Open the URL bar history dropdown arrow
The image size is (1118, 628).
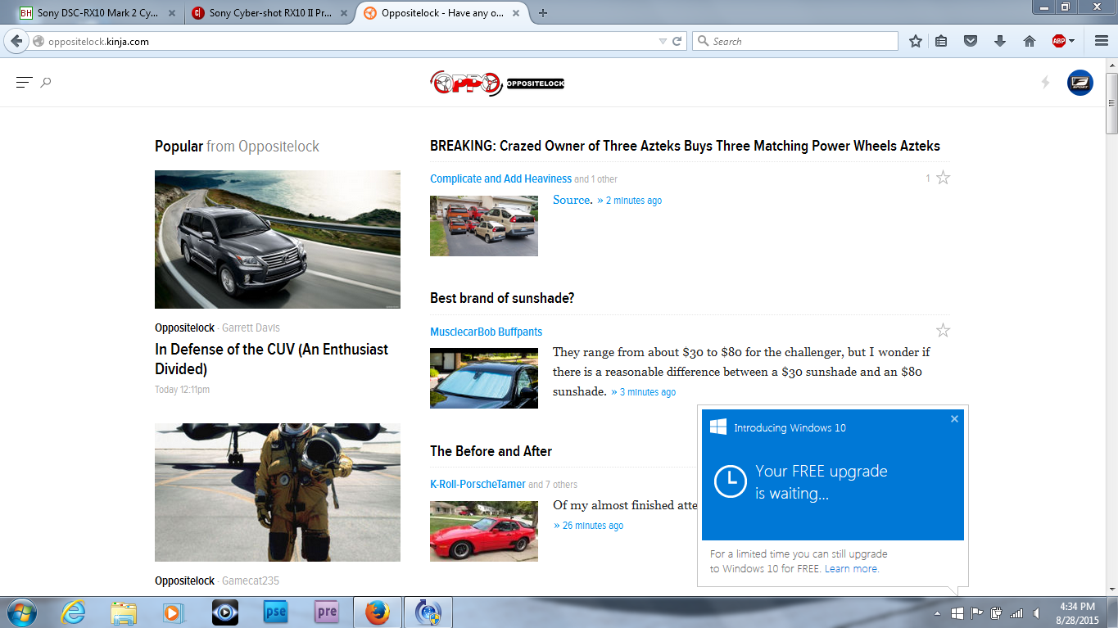(663, 41)
